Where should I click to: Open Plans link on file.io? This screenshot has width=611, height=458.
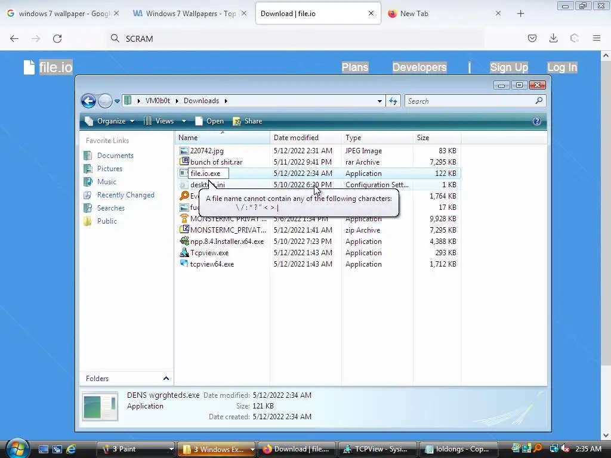[x=355, y=67]
